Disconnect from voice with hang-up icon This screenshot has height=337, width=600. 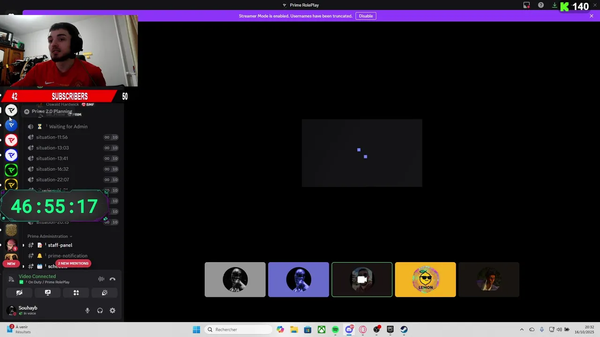tap(112, 279)
